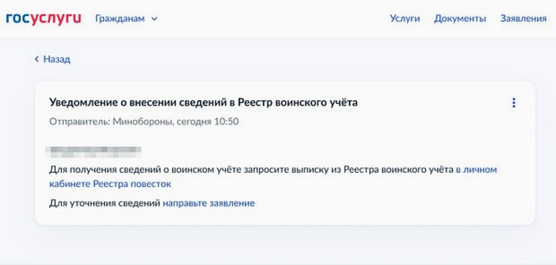Click the blurred recipient name text
Image resolution: width=556 pixels, height=265 pixels.
pos(95,150)
